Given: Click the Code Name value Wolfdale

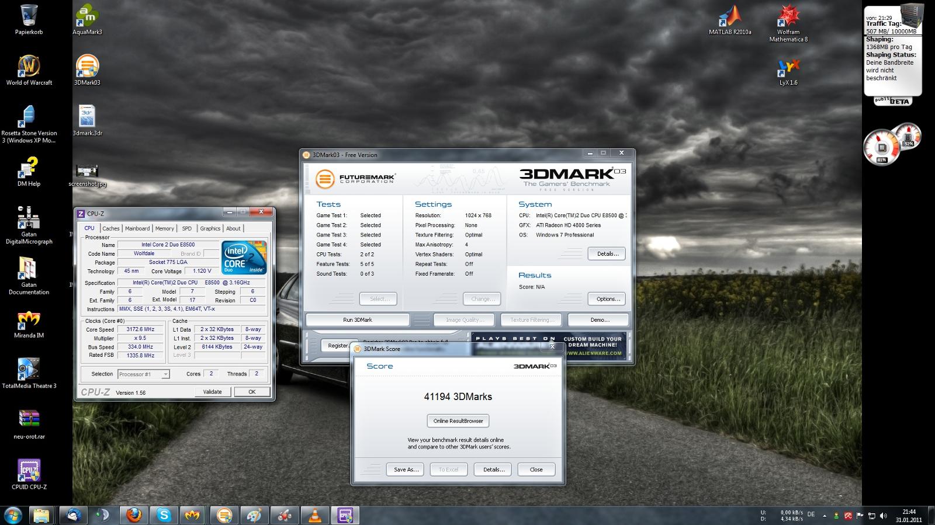Looking at the screenshot, I should click(x=144, y=253).
